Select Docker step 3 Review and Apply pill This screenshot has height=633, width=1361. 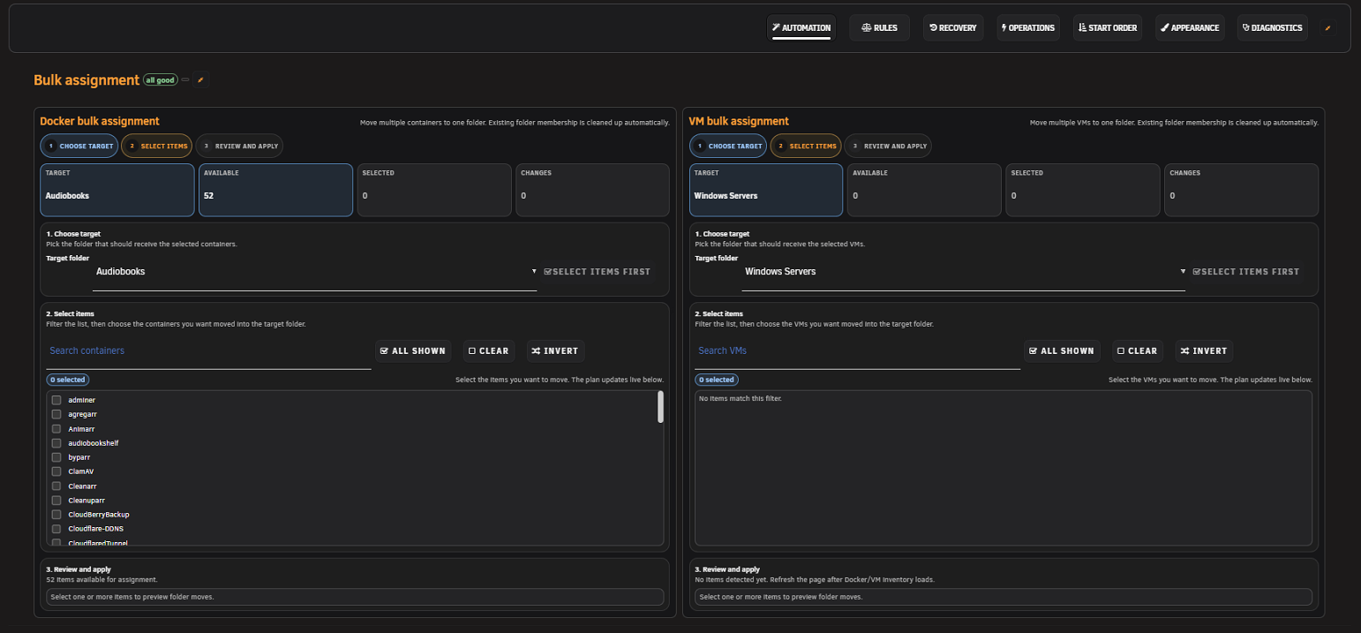(x=239, y=146)
